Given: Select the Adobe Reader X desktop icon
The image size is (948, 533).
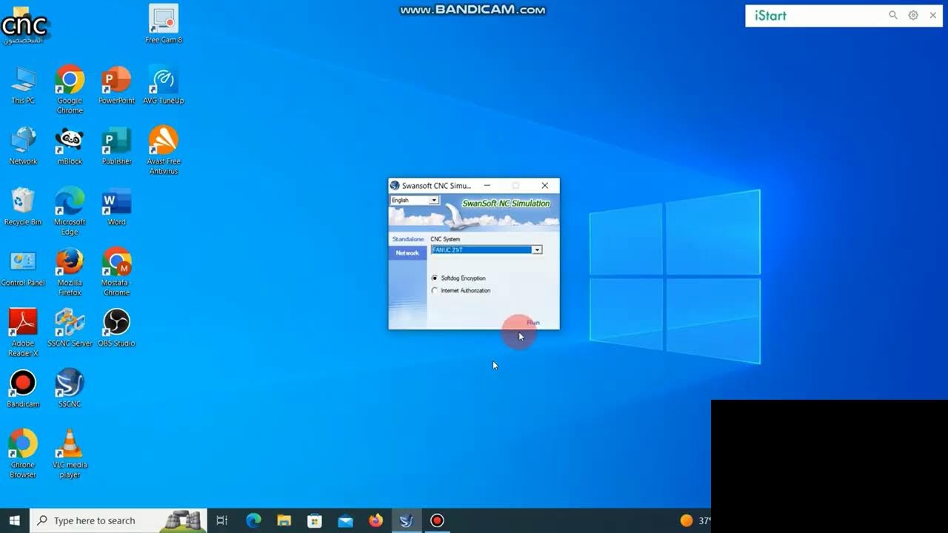Looking at the screenshot, I should (23, 332).
